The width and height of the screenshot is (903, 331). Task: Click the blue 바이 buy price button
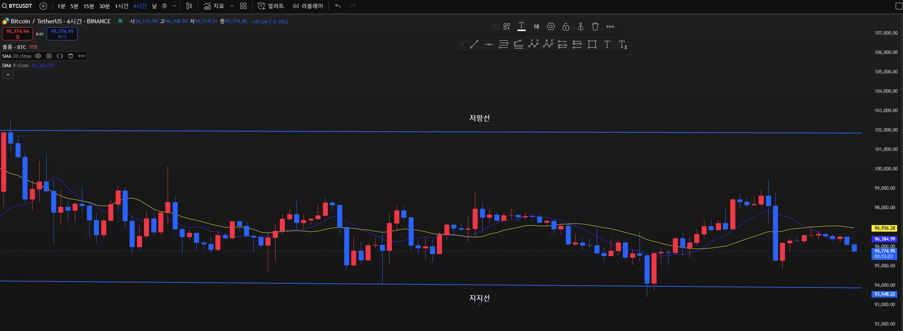tap(62, 33)
